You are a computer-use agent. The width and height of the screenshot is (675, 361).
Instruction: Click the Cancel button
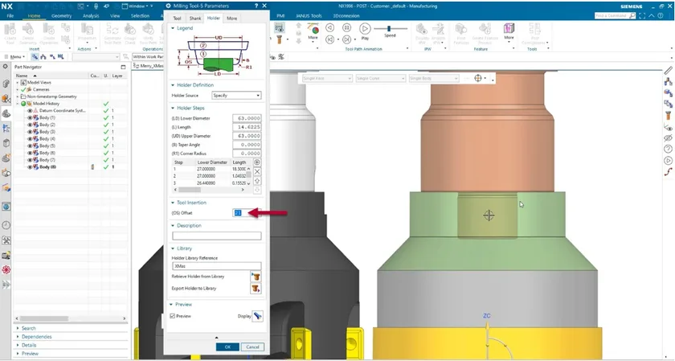252,347
